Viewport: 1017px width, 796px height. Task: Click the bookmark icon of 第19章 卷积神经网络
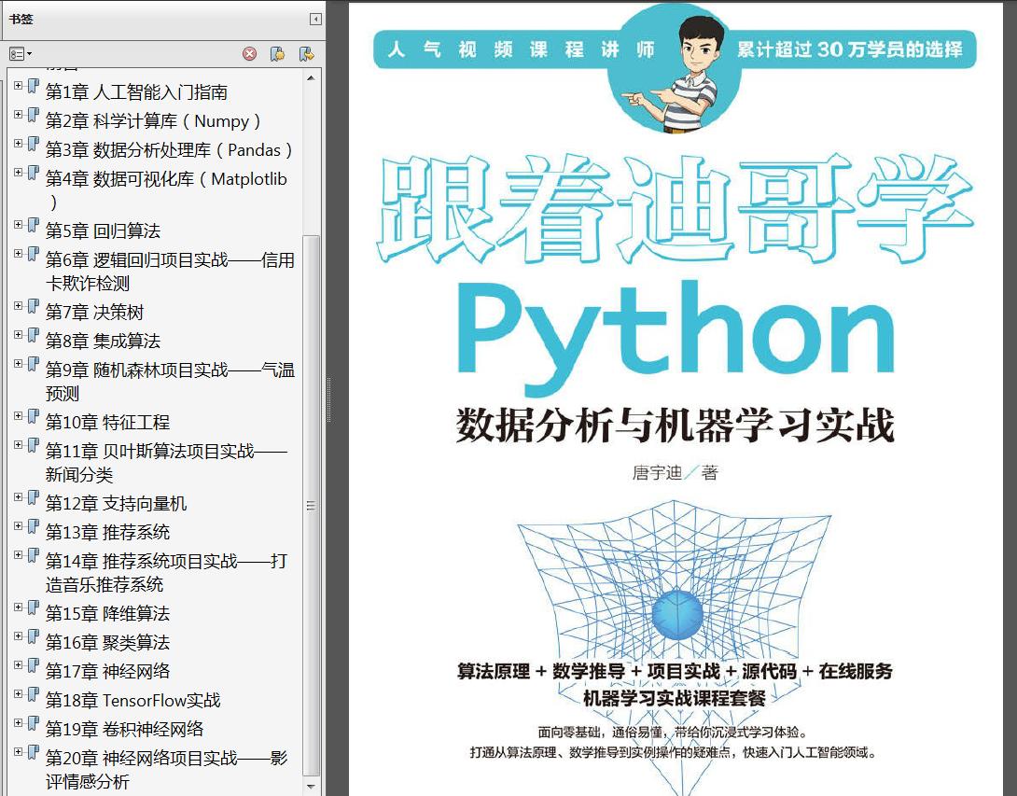pos(33,724)
